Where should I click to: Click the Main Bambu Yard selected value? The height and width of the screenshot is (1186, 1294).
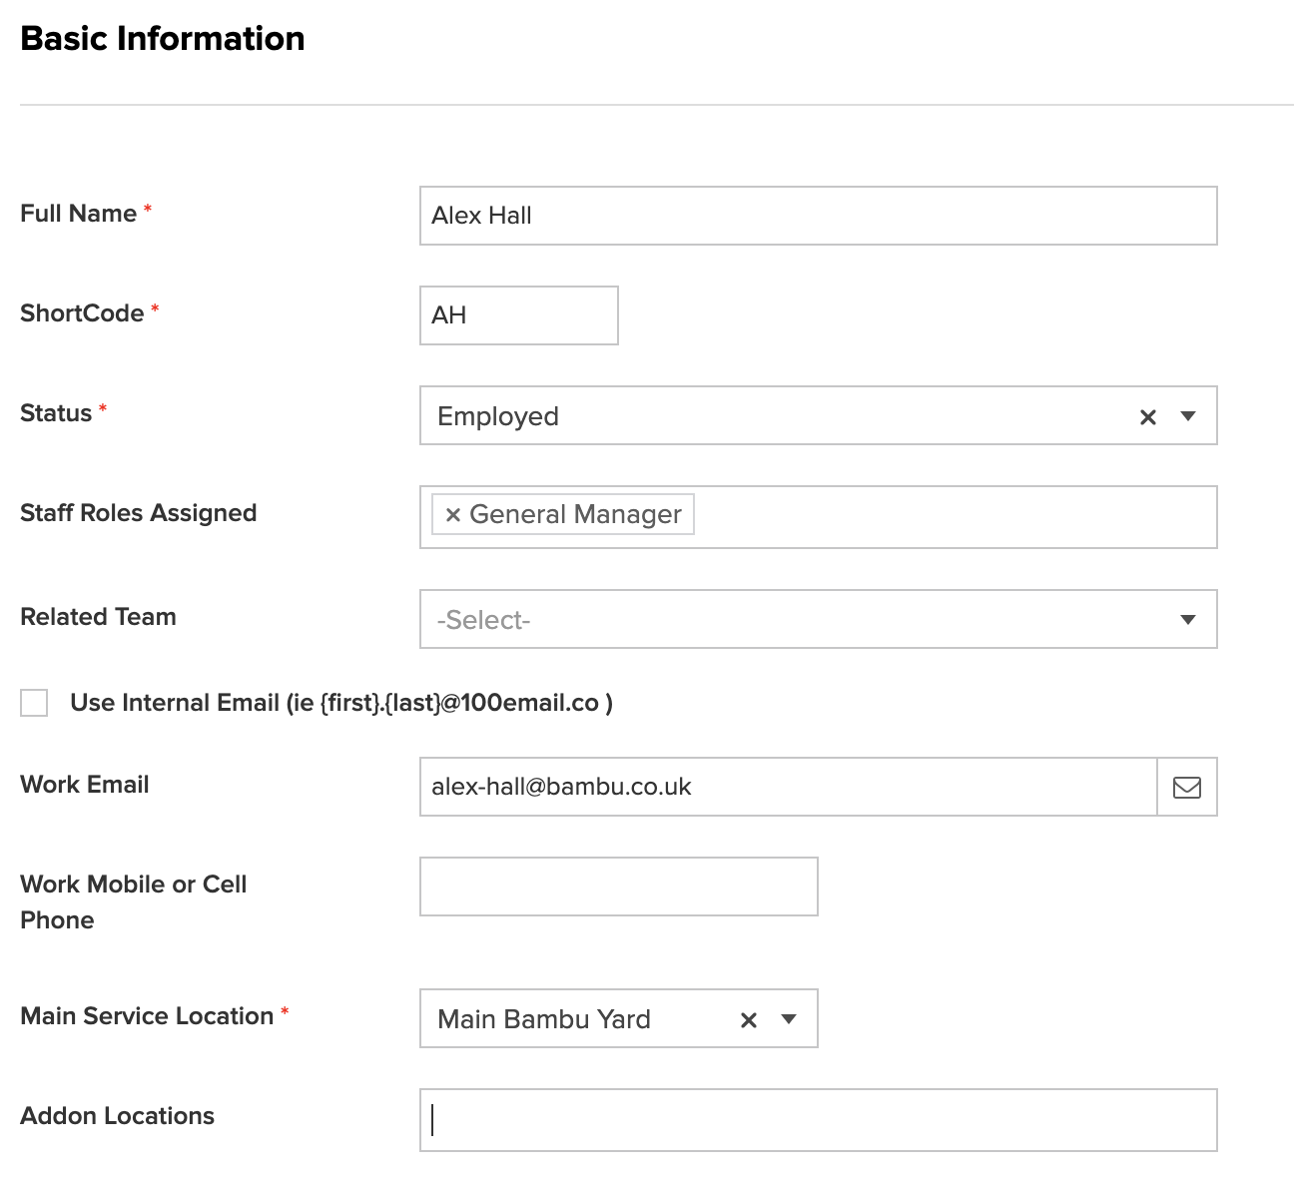pos(544,1019)
